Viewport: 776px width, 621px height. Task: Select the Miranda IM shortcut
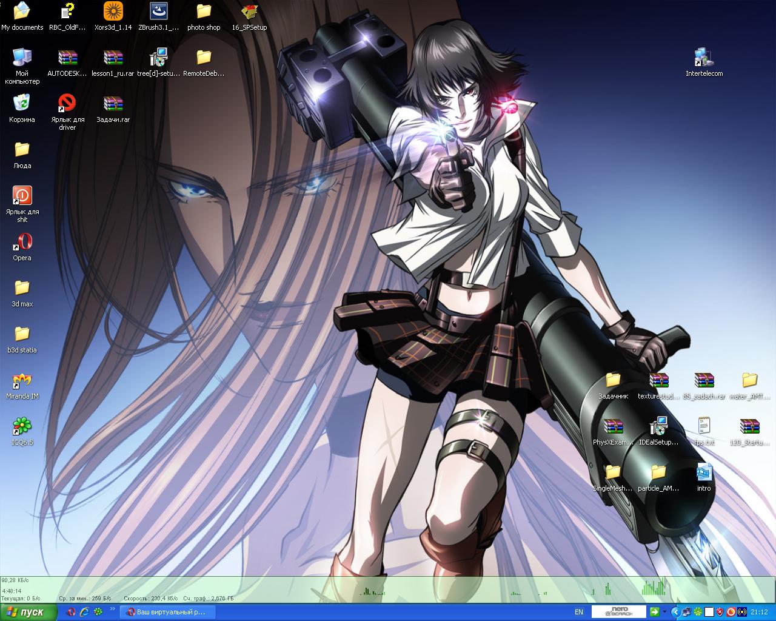click(x=22, y=381)
